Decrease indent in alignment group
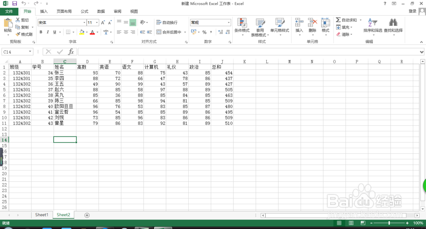Viewport: 426px width, 229px height. [x=142, y=32]
